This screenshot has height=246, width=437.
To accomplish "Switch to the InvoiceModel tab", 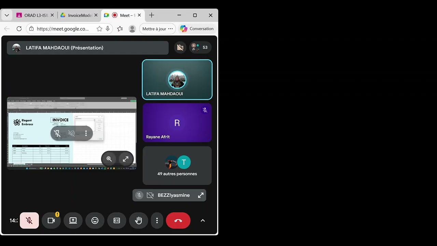I will click(x=76, y=15).
